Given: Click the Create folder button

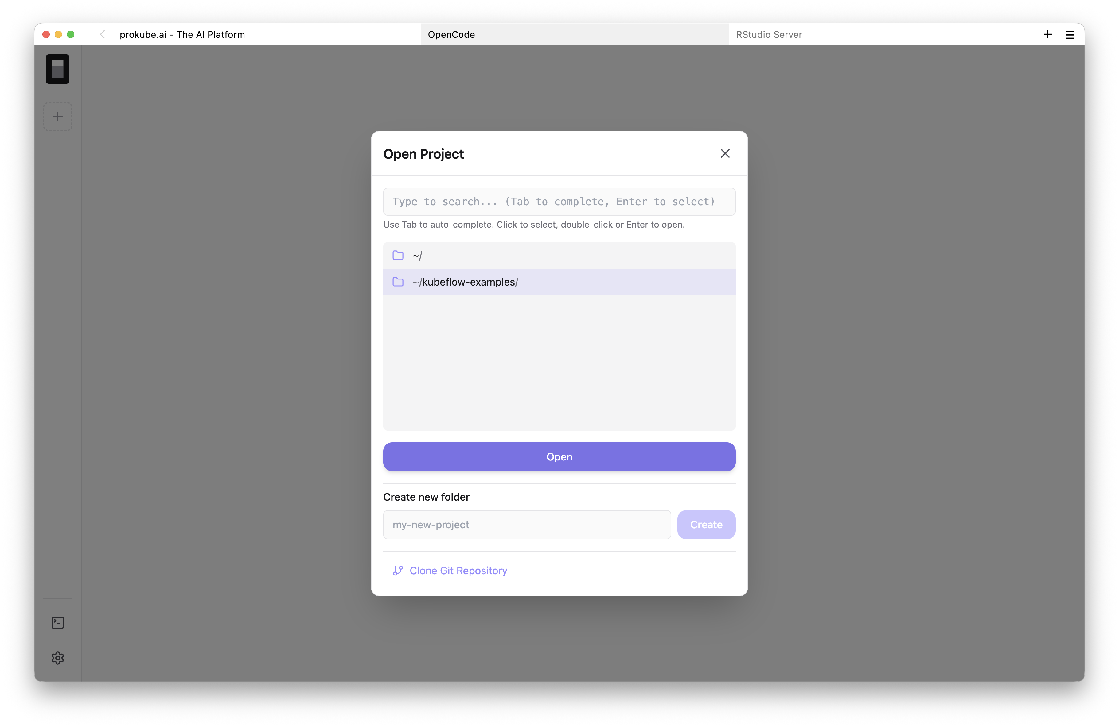Looking at the screenshot, I should [x=706, y=525].
